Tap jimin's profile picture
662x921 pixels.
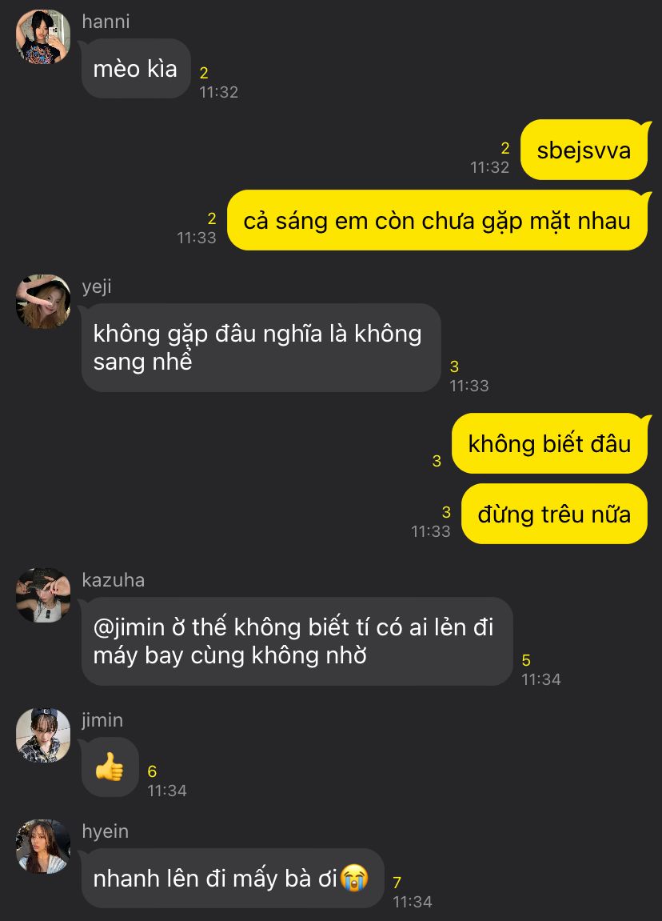click(43, 735)
